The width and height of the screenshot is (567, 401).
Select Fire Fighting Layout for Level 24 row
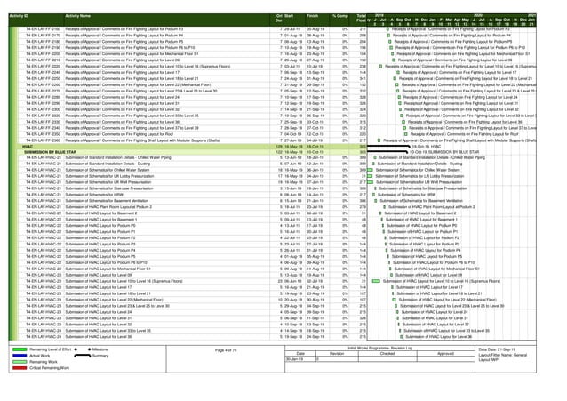(192, 97)
